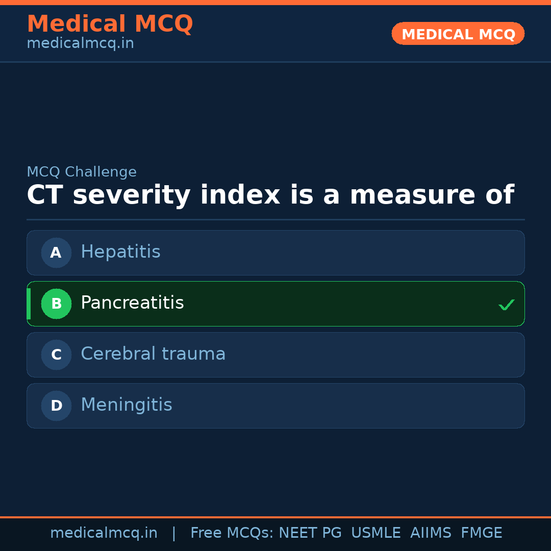Screen dimensions: 551x551
Task: Click the green checkmark on Pancreatitis
Action: 506,305
